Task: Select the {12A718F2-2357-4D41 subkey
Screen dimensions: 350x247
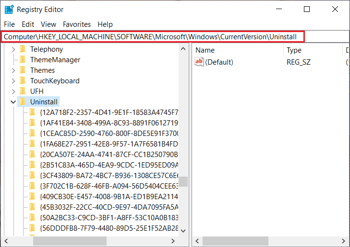Action: pos(109,112)
